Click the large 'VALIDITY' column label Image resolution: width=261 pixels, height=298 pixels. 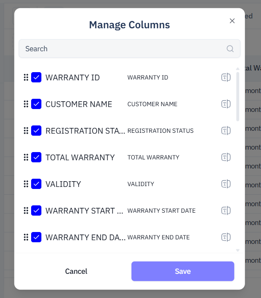[x=63, y=184]
